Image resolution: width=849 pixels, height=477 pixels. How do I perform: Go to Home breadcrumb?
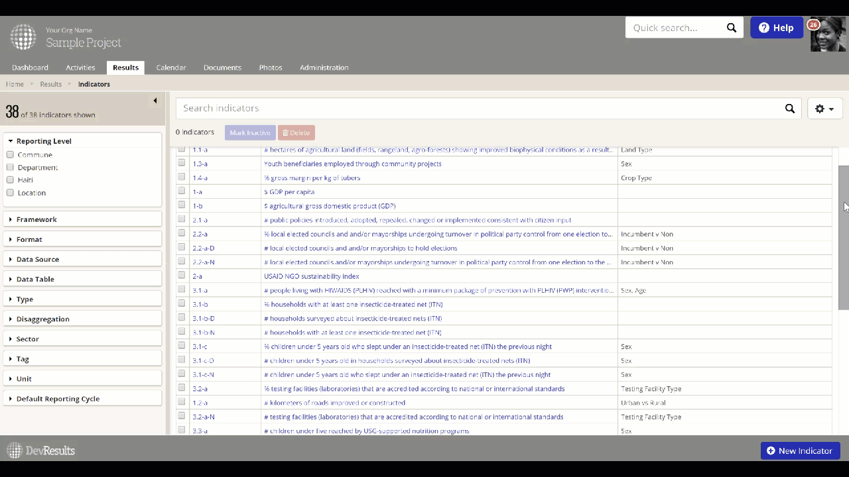coord(15,84)
